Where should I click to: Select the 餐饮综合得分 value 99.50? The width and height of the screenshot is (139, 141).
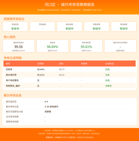(18, 47)
